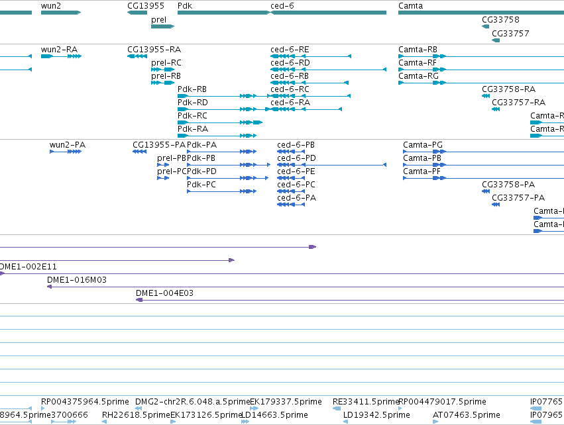Click the ced-6-PE protein label
The image size is (564, 425).
(x=296, y=171)
